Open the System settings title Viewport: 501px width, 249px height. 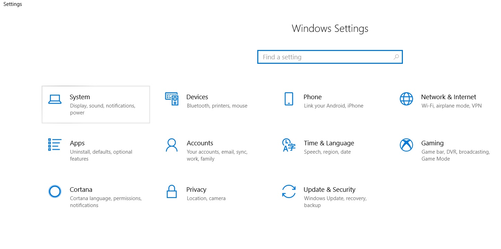[80, 97]
